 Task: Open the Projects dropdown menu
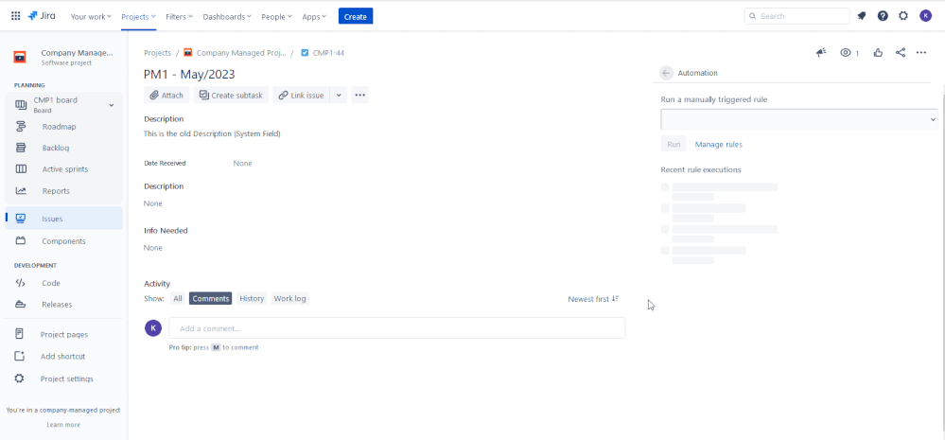click(138, 17)
